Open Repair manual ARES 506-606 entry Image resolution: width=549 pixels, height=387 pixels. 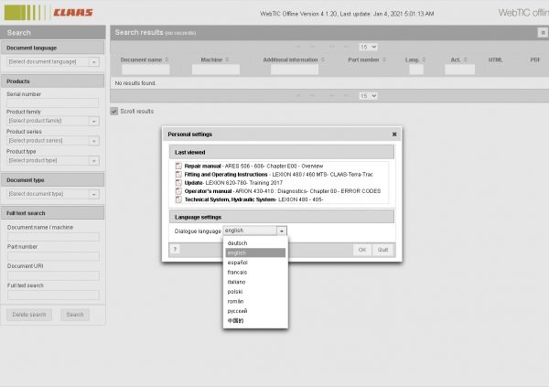point(253,166)
